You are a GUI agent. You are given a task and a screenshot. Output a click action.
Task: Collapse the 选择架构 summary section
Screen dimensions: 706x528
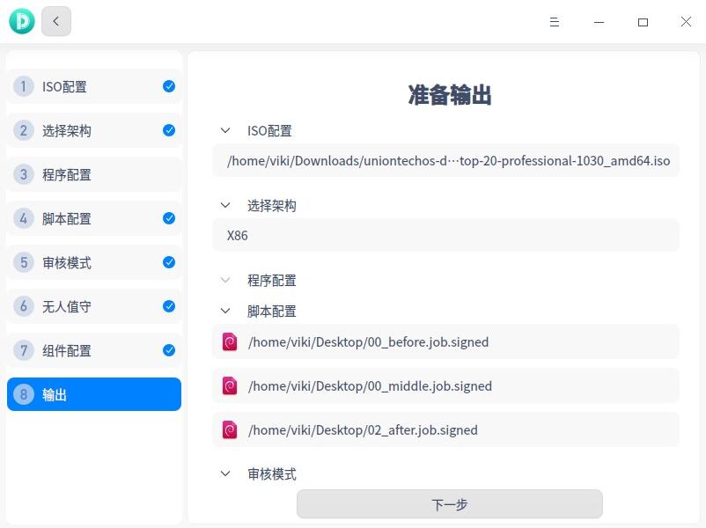click(225, 205)
